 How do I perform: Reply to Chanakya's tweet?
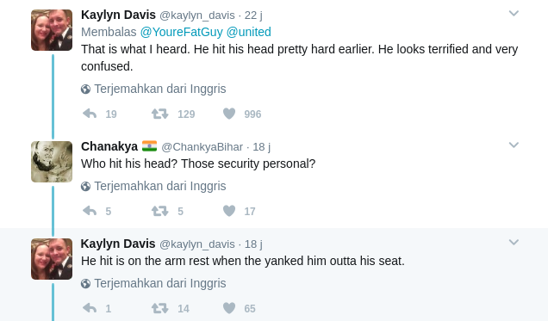pos(90,211)
